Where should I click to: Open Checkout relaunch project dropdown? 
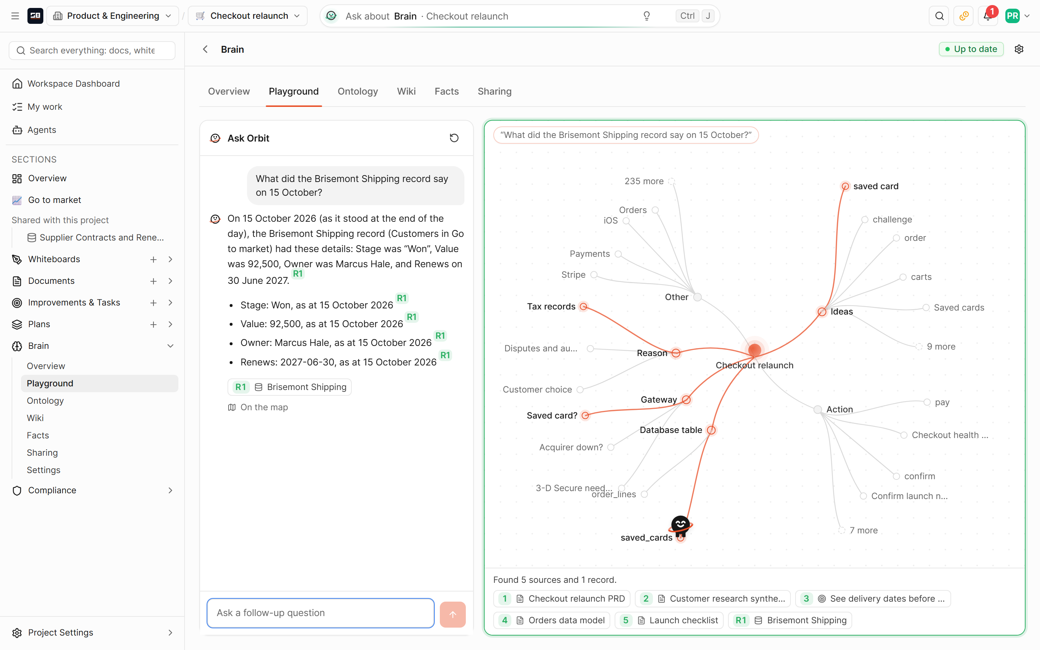(247, 16)
